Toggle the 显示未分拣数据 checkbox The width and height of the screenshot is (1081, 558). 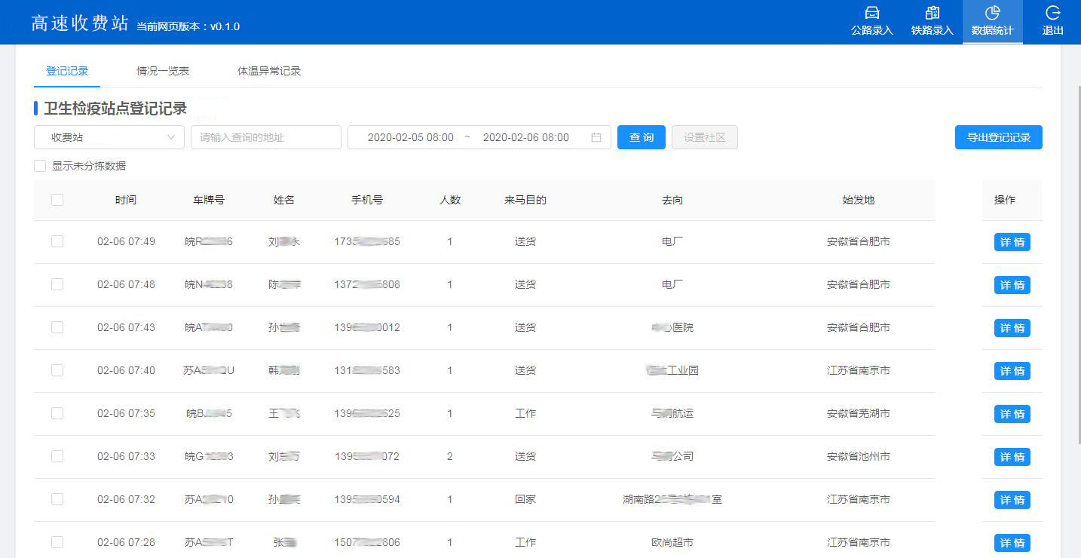tap(40, 166)
